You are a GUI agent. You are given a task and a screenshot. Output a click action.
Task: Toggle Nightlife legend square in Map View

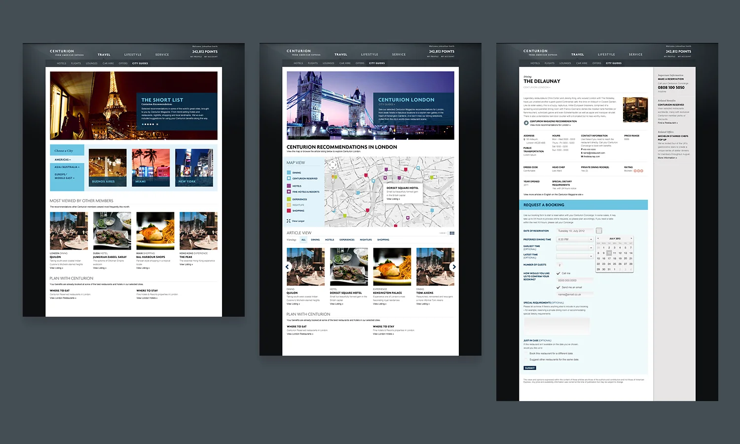tap(289, 205)
